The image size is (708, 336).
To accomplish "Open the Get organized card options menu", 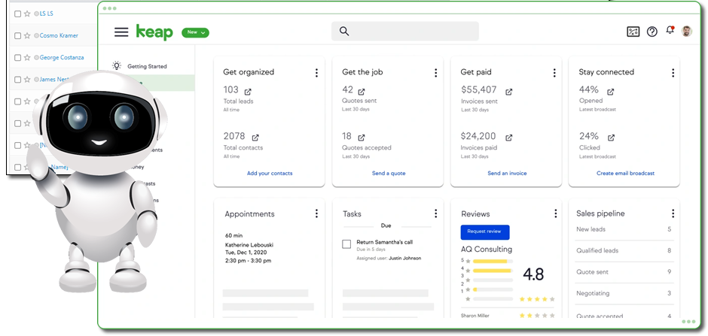I will click(316, 73).
